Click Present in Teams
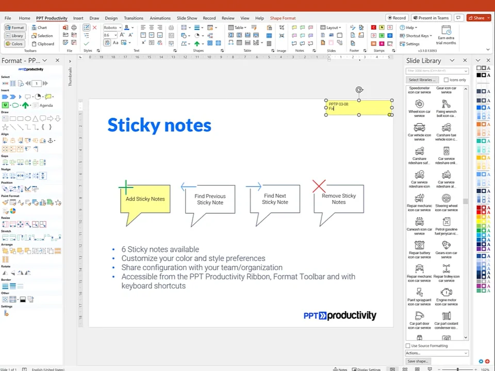 [x=431, y=18]
